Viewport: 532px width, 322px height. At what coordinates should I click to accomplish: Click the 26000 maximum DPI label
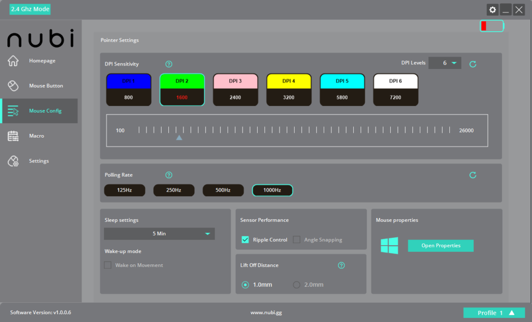click(466, 131)
